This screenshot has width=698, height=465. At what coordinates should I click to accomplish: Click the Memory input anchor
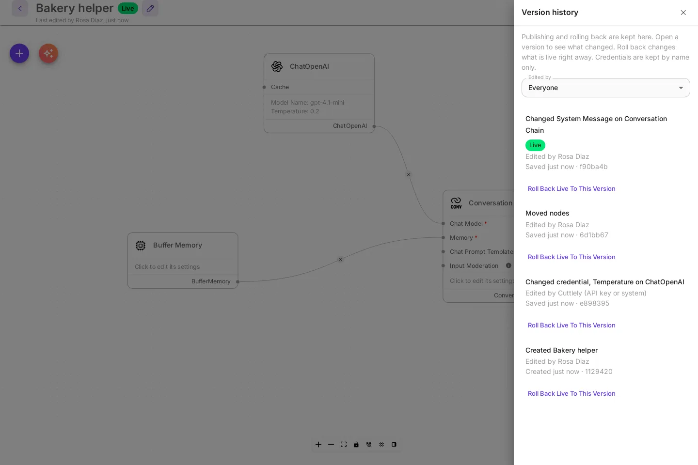(x=443, y=237)
